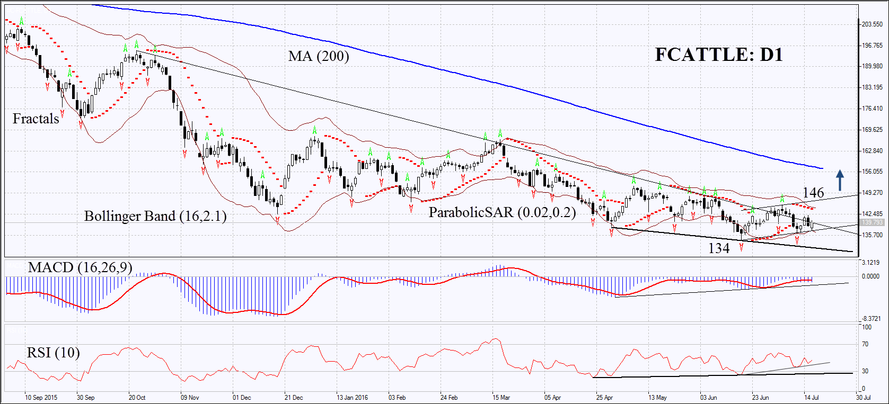Click the MACD 3.1219 scale value

(871, 263)
